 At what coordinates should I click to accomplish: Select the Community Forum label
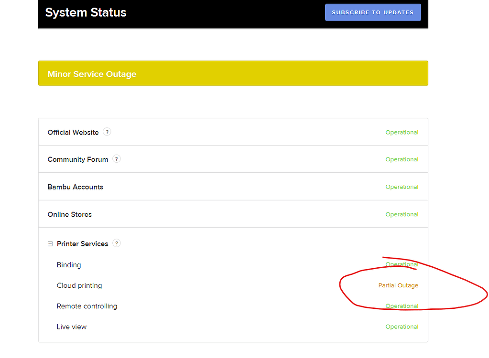pos(77,159)
